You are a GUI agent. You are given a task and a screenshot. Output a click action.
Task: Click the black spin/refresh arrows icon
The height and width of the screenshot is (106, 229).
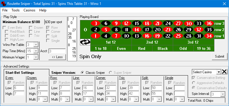(85, 42)
